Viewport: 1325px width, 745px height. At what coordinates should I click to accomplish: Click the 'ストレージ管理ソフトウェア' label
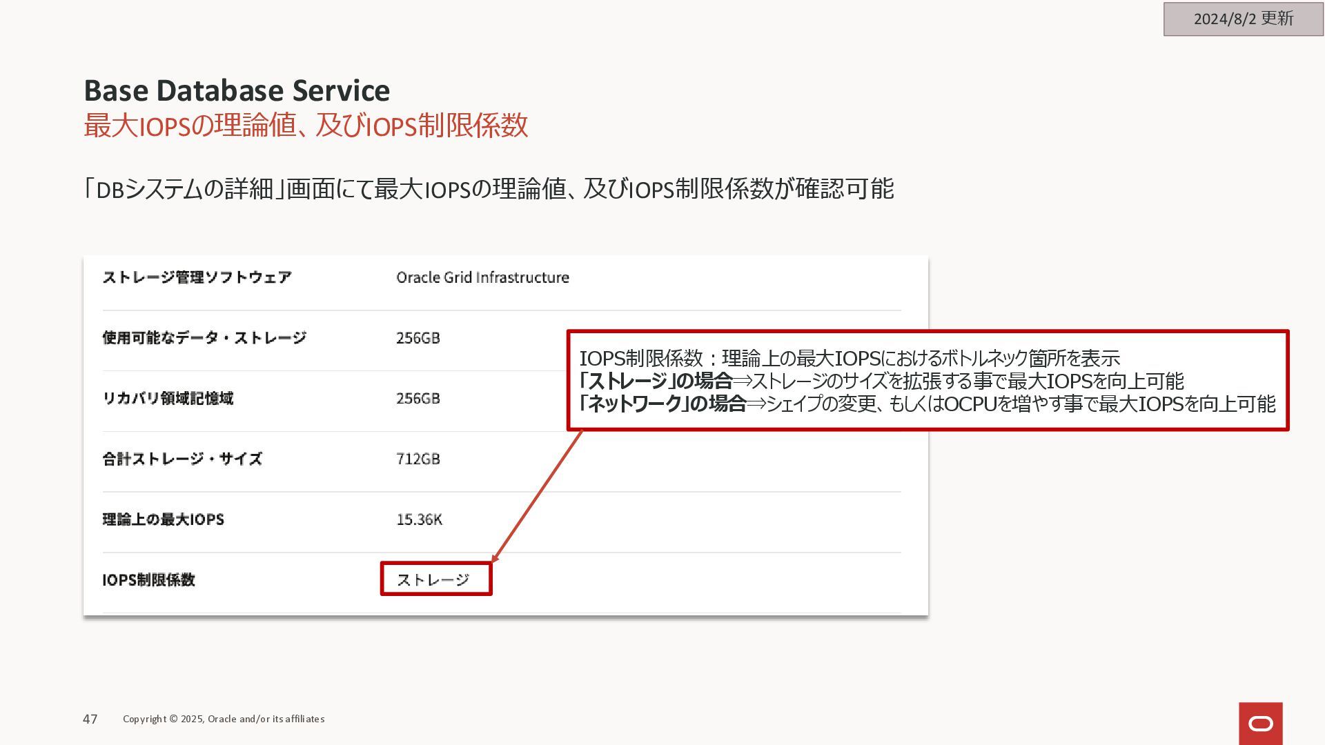point(197,277)
